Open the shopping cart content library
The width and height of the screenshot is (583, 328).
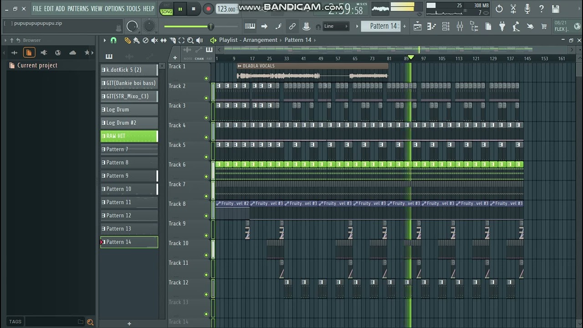point(544,27)
